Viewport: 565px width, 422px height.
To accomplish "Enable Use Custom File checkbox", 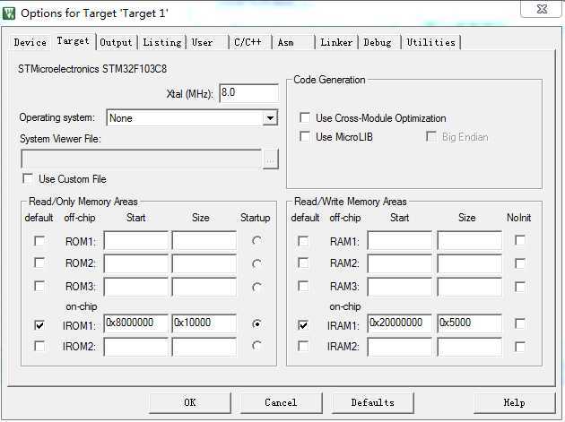I will 28,178.
